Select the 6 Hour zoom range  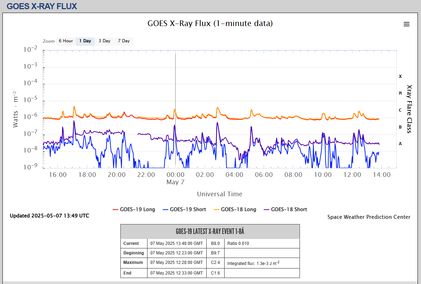tap(66, 41)
